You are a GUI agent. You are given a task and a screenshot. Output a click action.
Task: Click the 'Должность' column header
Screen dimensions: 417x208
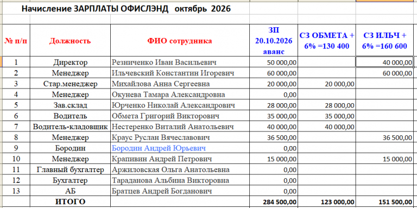point(70,41)
